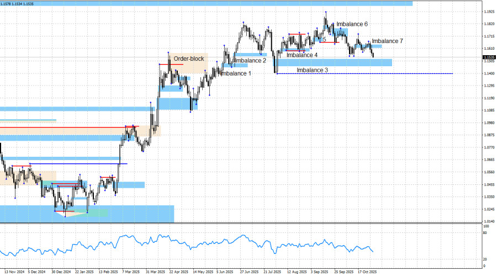Click the 25 Sep 2025 date label
This screenshot has width=497, height=276.
coord(344,272)
